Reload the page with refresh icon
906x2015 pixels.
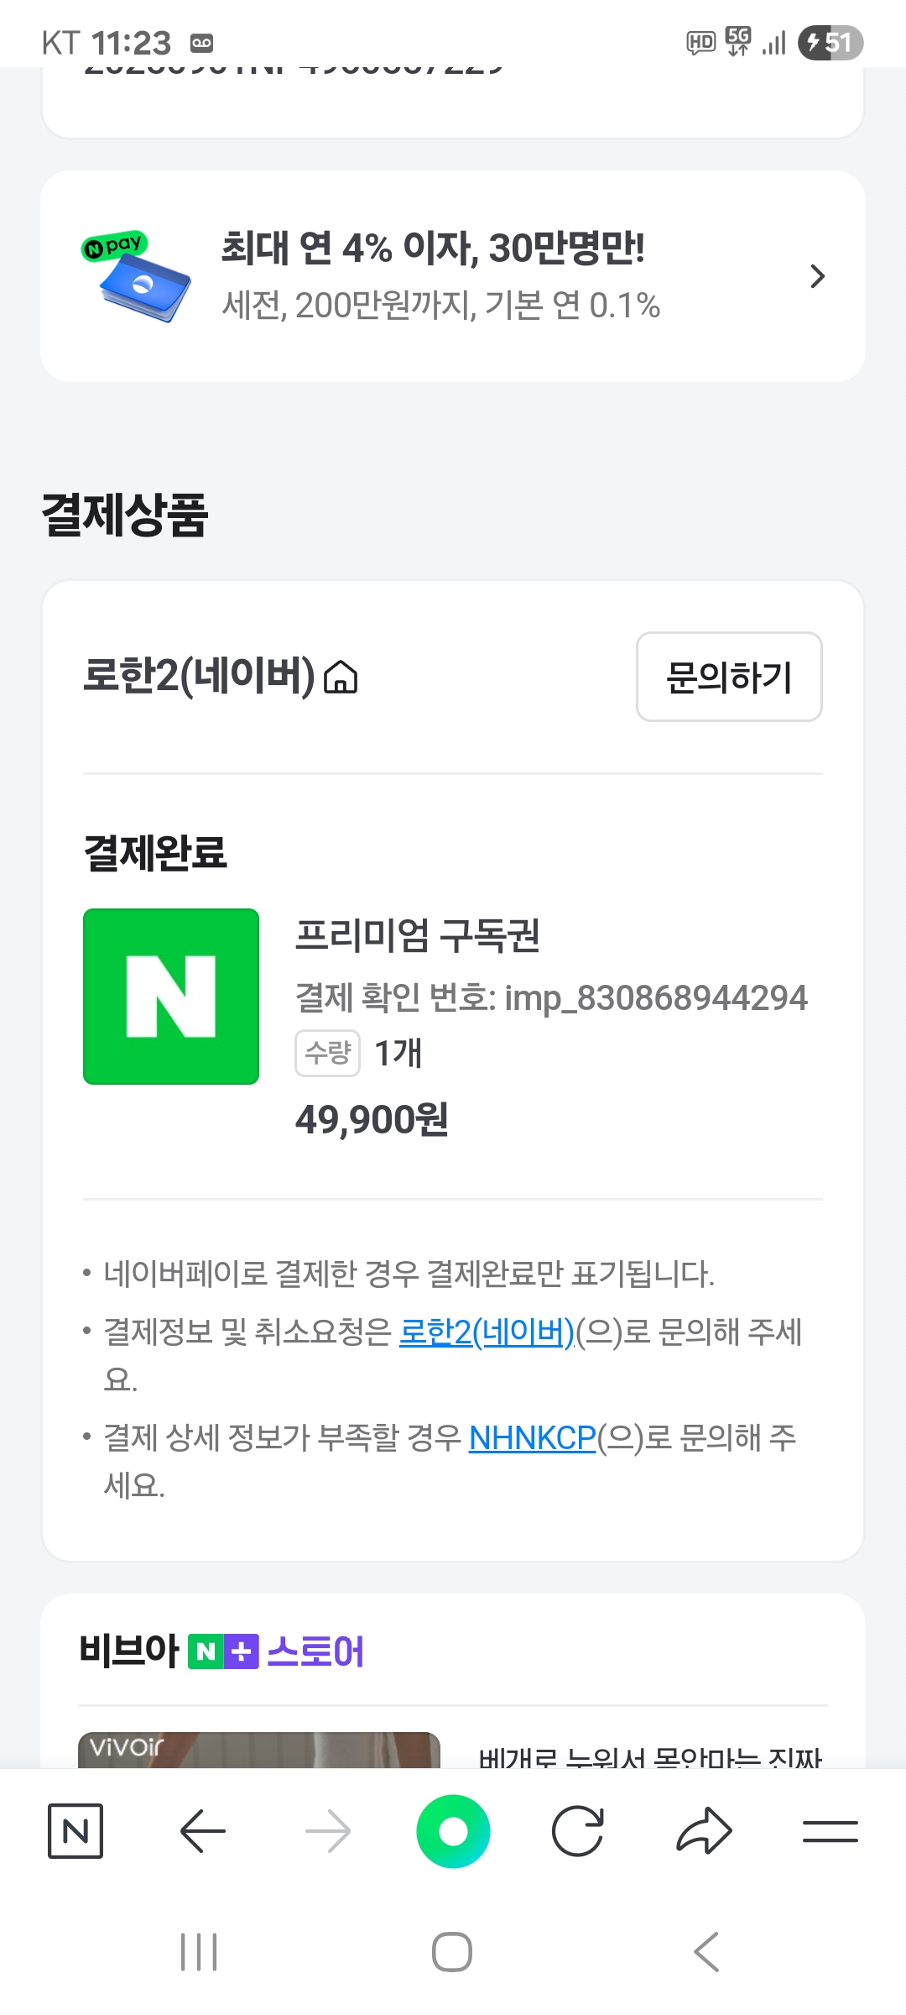click(578, 1830)
